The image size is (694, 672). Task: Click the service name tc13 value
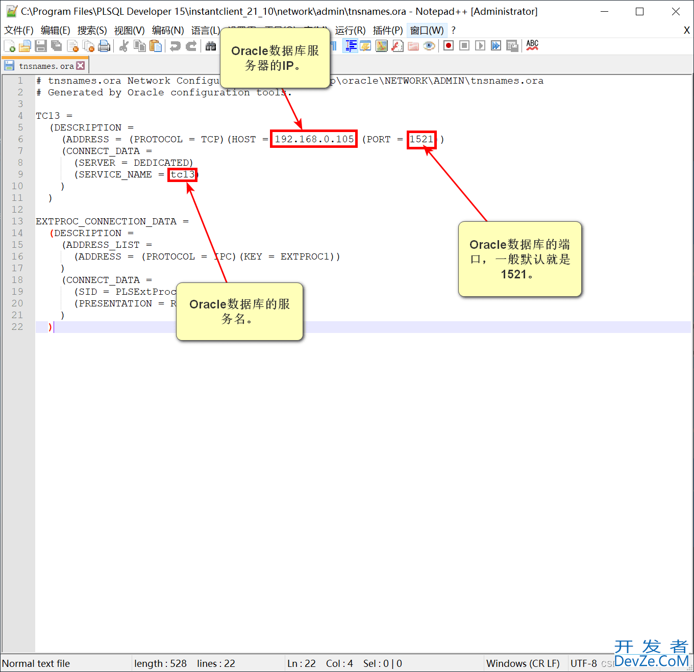tap(183, 174)
